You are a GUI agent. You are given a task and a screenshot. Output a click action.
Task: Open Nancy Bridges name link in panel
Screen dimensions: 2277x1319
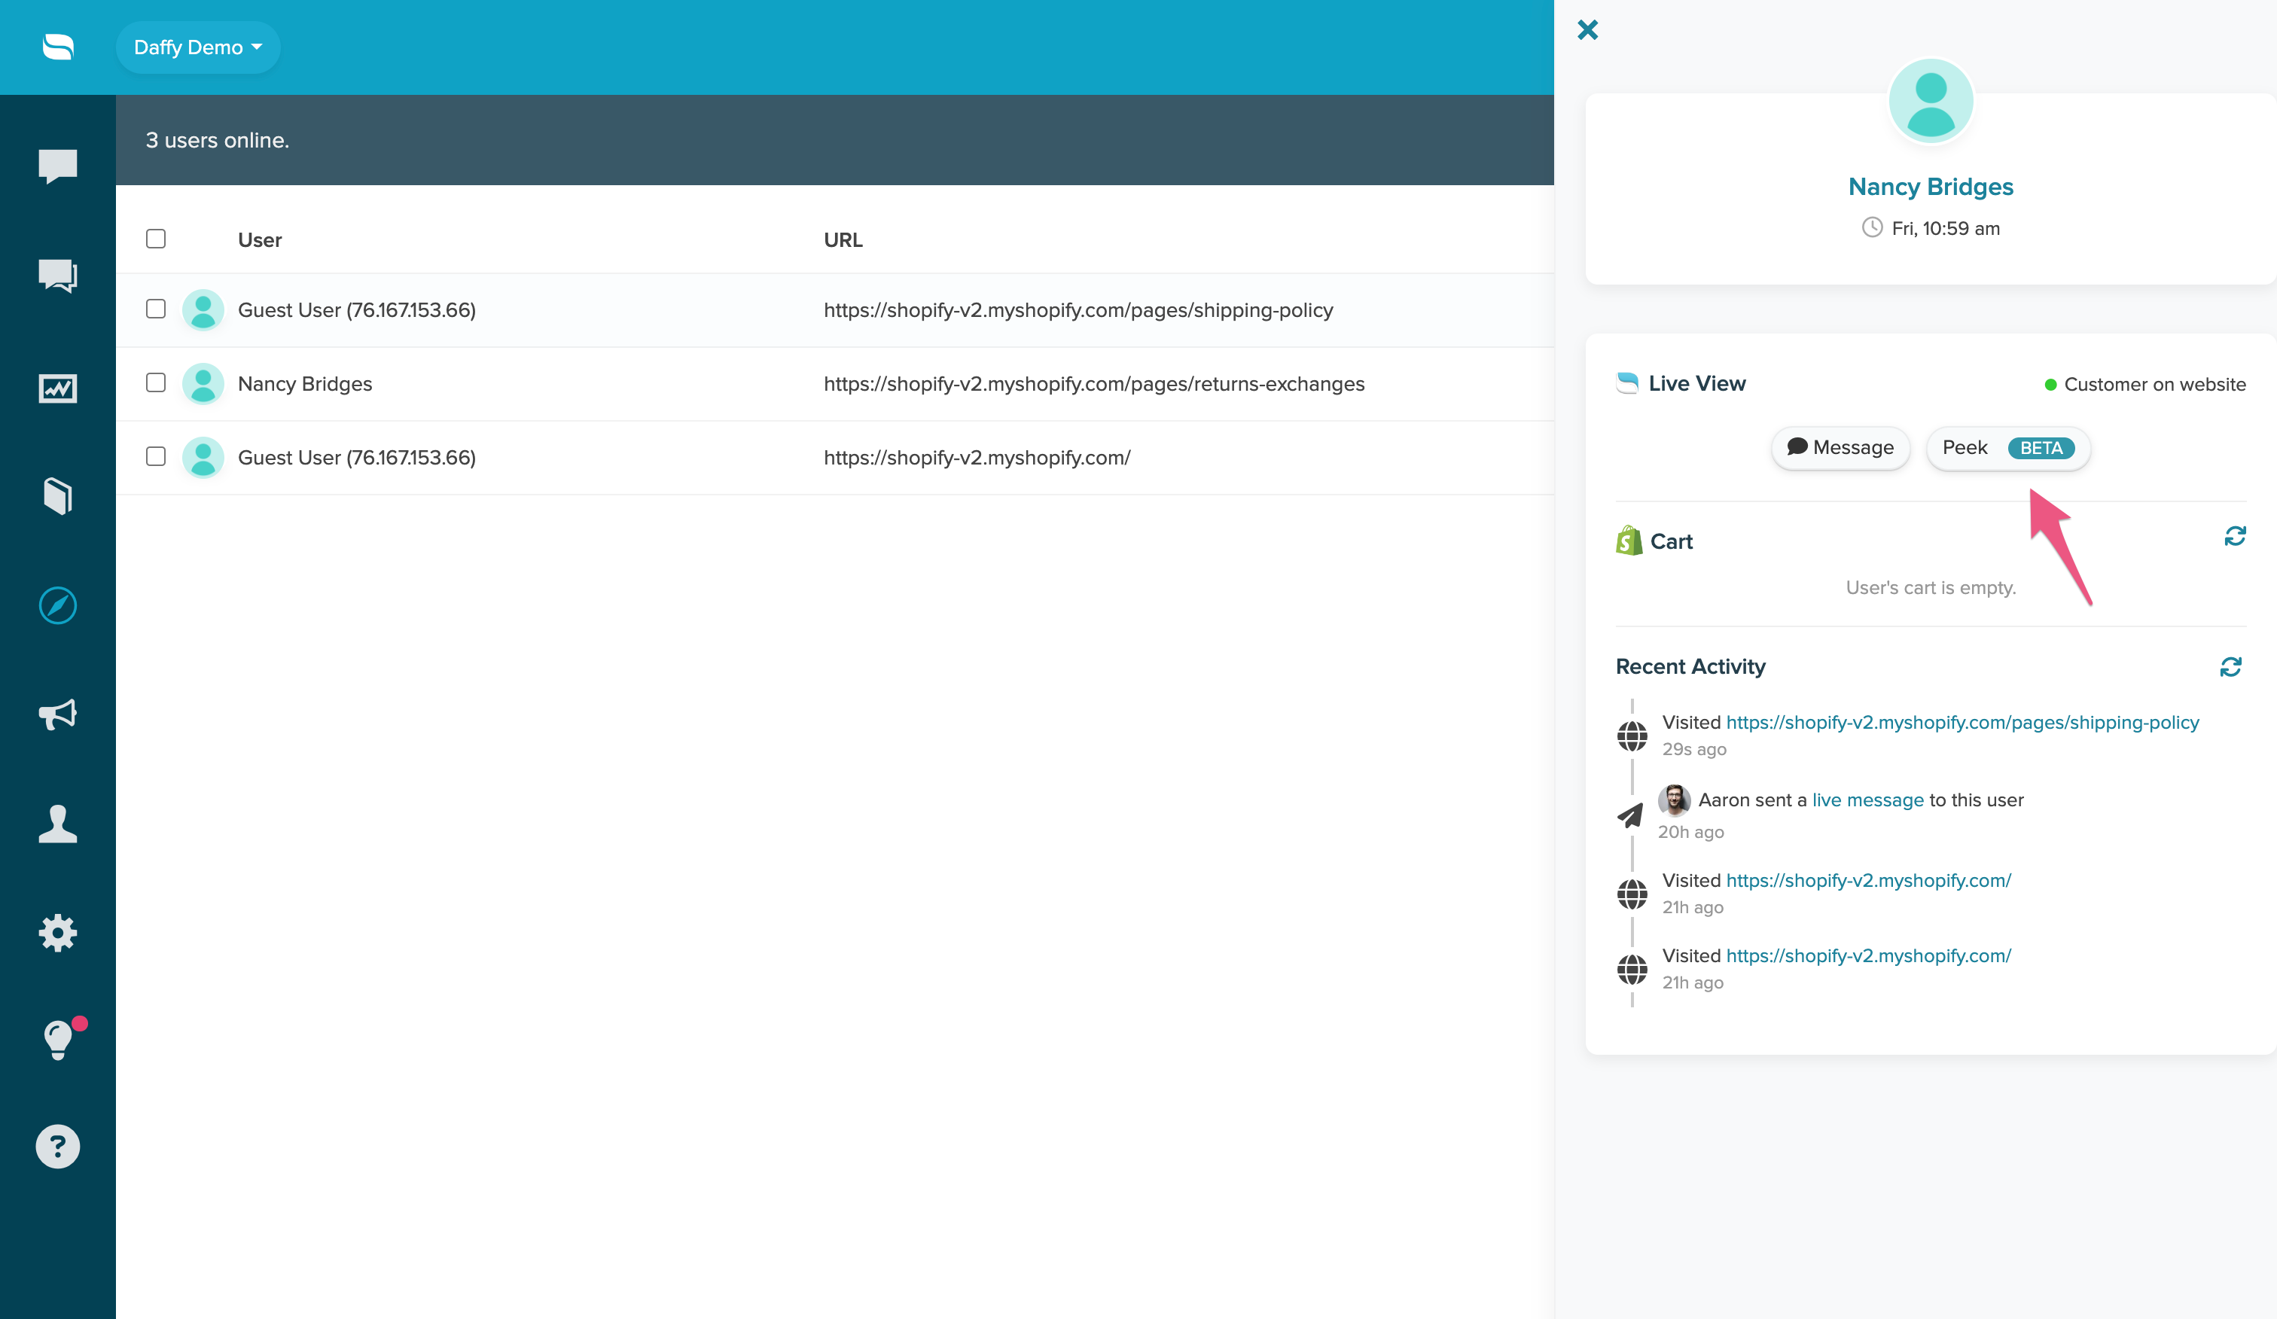pyautogui.click(x=1931, y=187)
